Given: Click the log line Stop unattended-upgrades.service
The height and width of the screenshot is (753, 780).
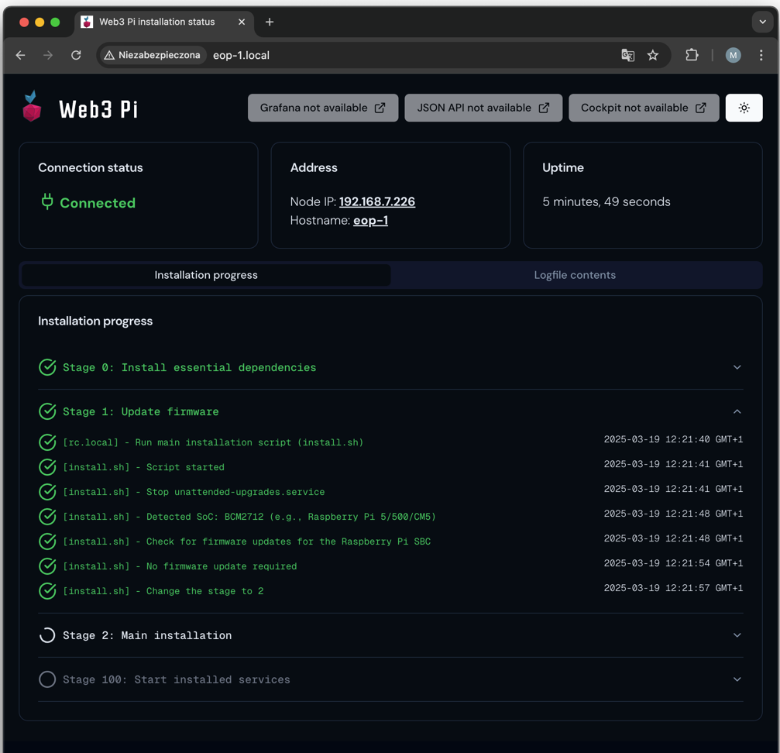Looking at the screenshot, I should pos(194,492).
